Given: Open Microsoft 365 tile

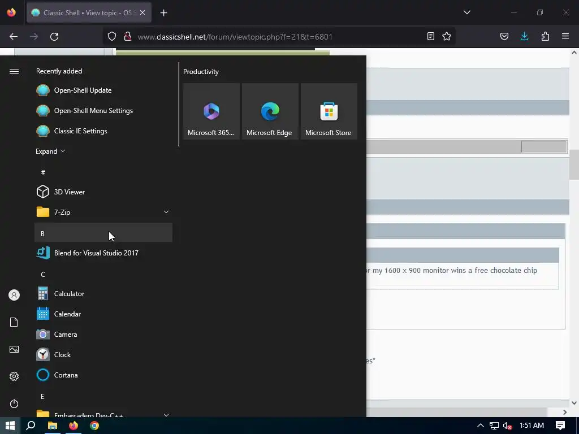Looking at the screenshot, I should 211,111.
